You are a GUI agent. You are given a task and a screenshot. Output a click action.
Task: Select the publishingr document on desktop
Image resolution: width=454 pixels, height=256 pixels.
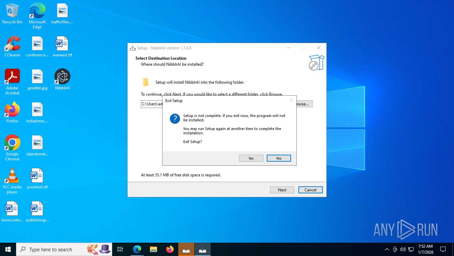pos(37,212)
